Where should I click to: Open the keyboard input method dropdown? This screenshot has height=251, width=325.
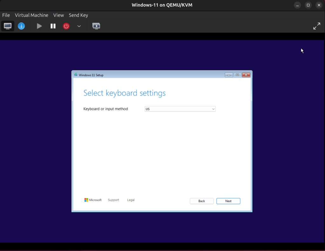(180, 109)
